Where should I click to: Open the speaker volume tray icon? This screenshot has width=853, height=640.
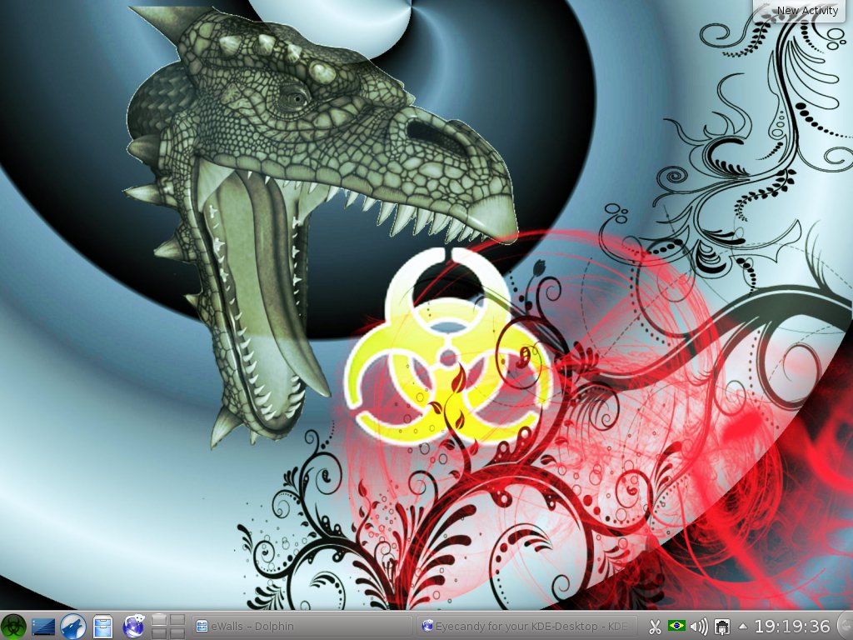pyautogui.click(x=699, y=627)
